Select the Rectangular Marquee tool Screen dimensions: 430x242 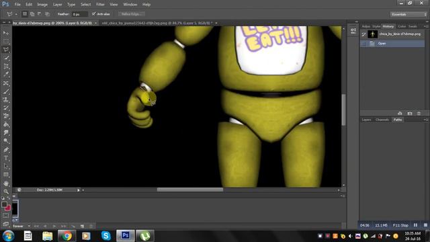pos(6,41)
